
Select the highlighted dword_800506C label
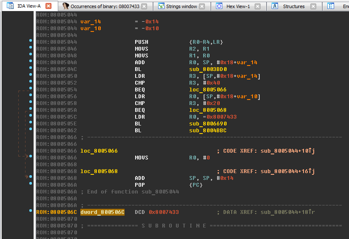point(102,212)
